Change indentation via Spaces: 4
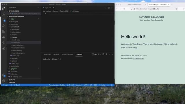Screen dimensions: 185x104 click(x=79, y=85)
